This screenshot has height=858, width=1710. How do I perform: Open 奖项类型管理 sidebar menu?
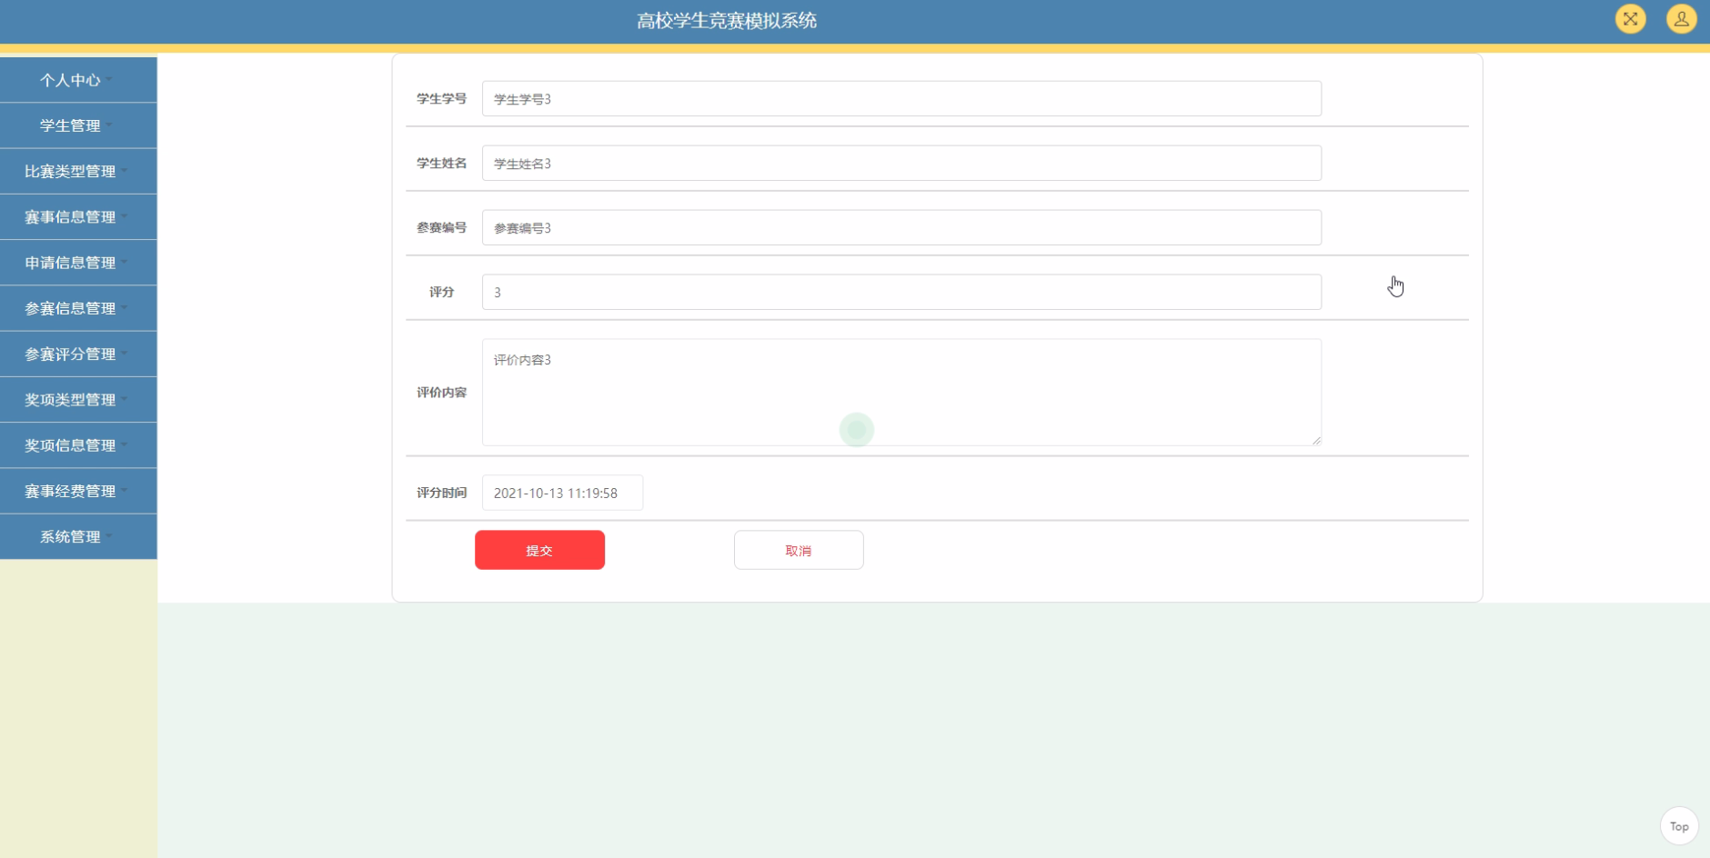(x=78, y=399)
